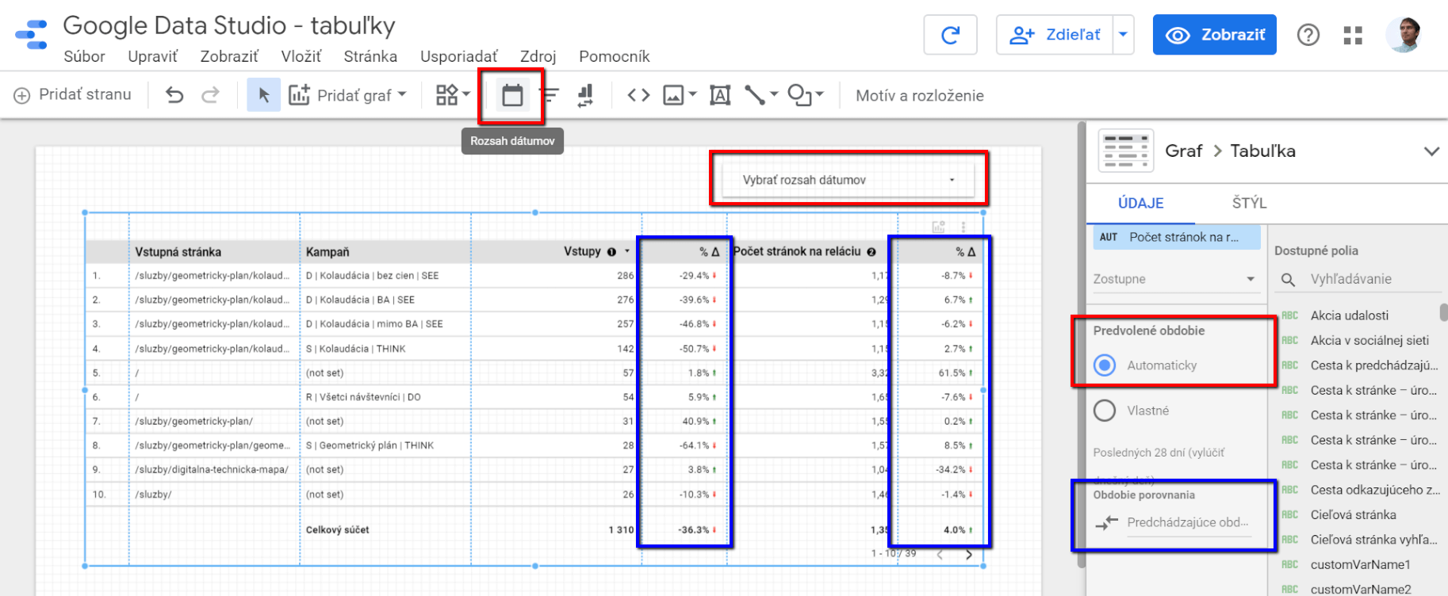Choose the line drawing tool
Viewport: 1448px width, 596px height.
click(755, 95)
